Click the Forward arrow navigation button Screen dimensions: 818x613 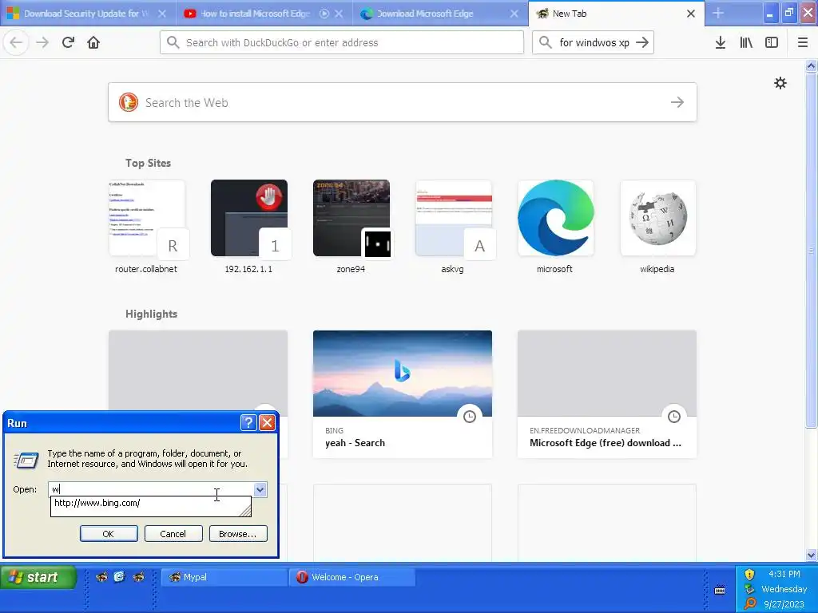(x=42, y=42)
